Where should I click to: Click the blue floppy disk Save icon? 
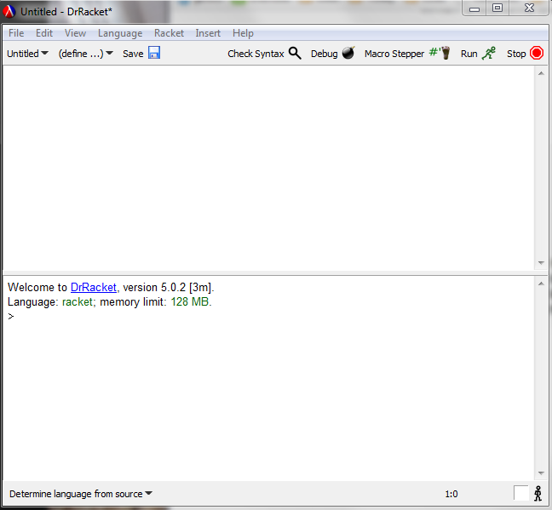pyautogui.click(x=154, y=53)
